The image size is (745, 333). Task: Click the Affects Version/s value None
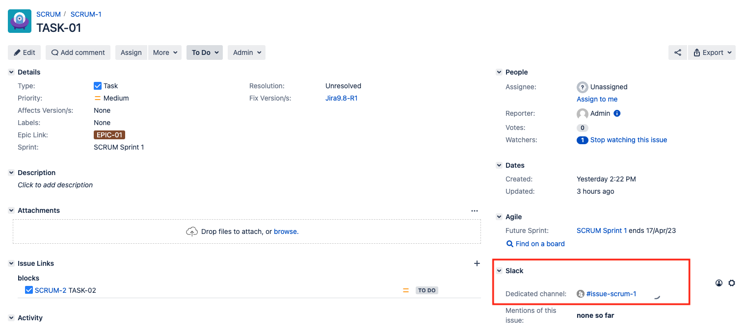pos(102,110)
